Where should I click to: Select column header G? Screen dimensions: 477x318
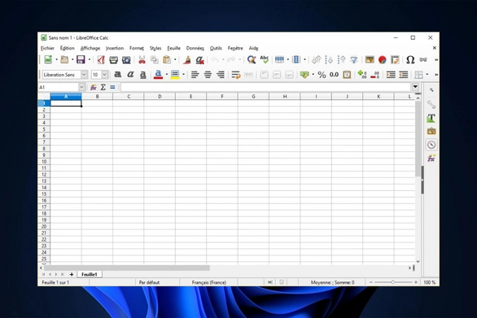pyautogui.click(x=253, y=96)
